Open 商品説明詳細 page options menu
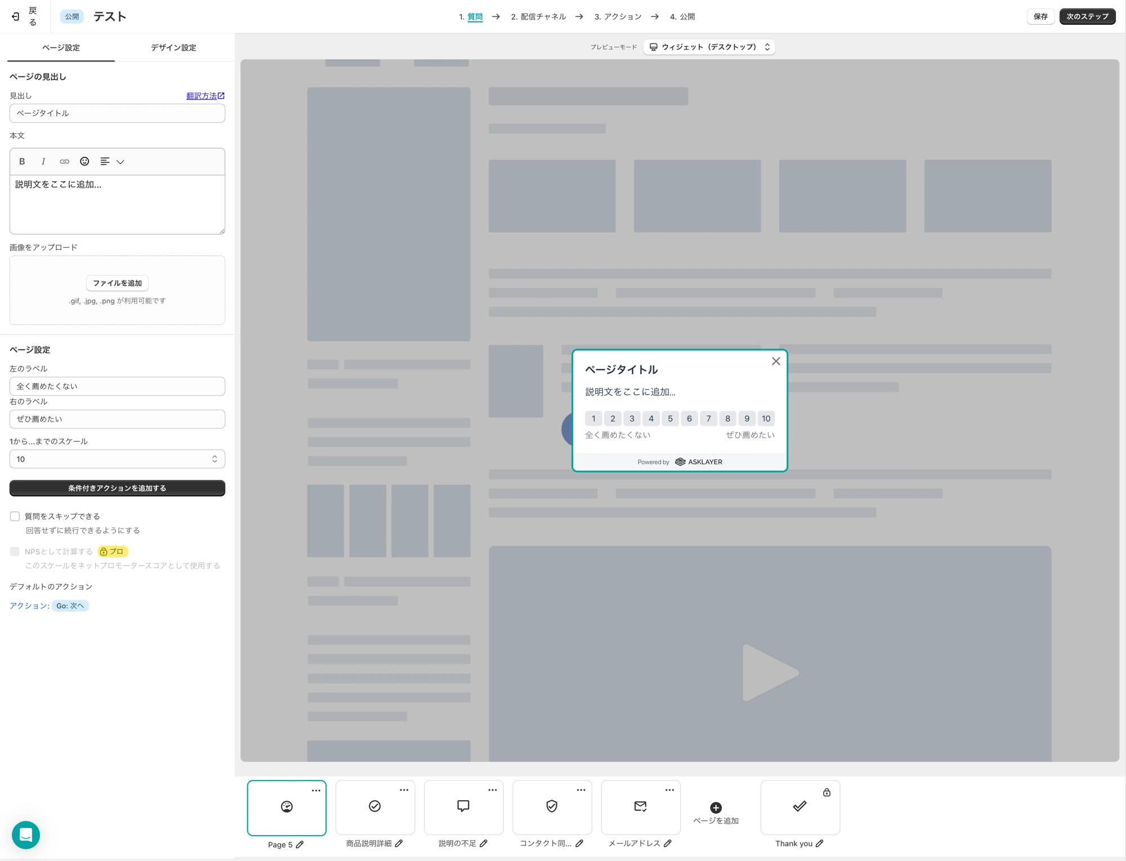 point(404,790)
